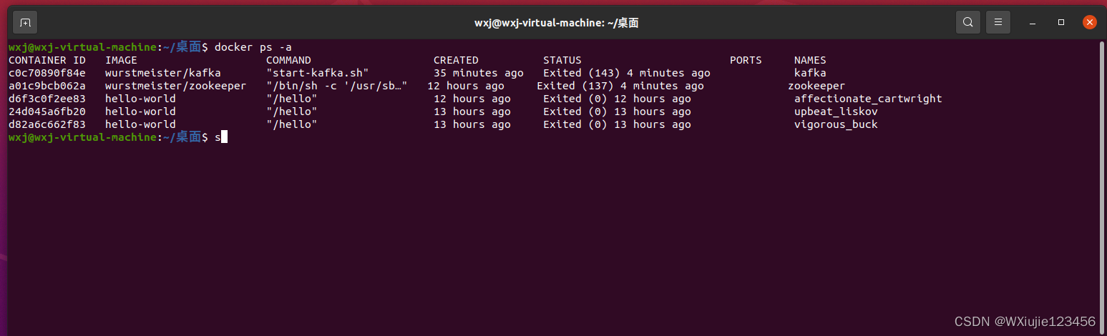
Task: Close the terminal window
Action: coord(1089,22)
